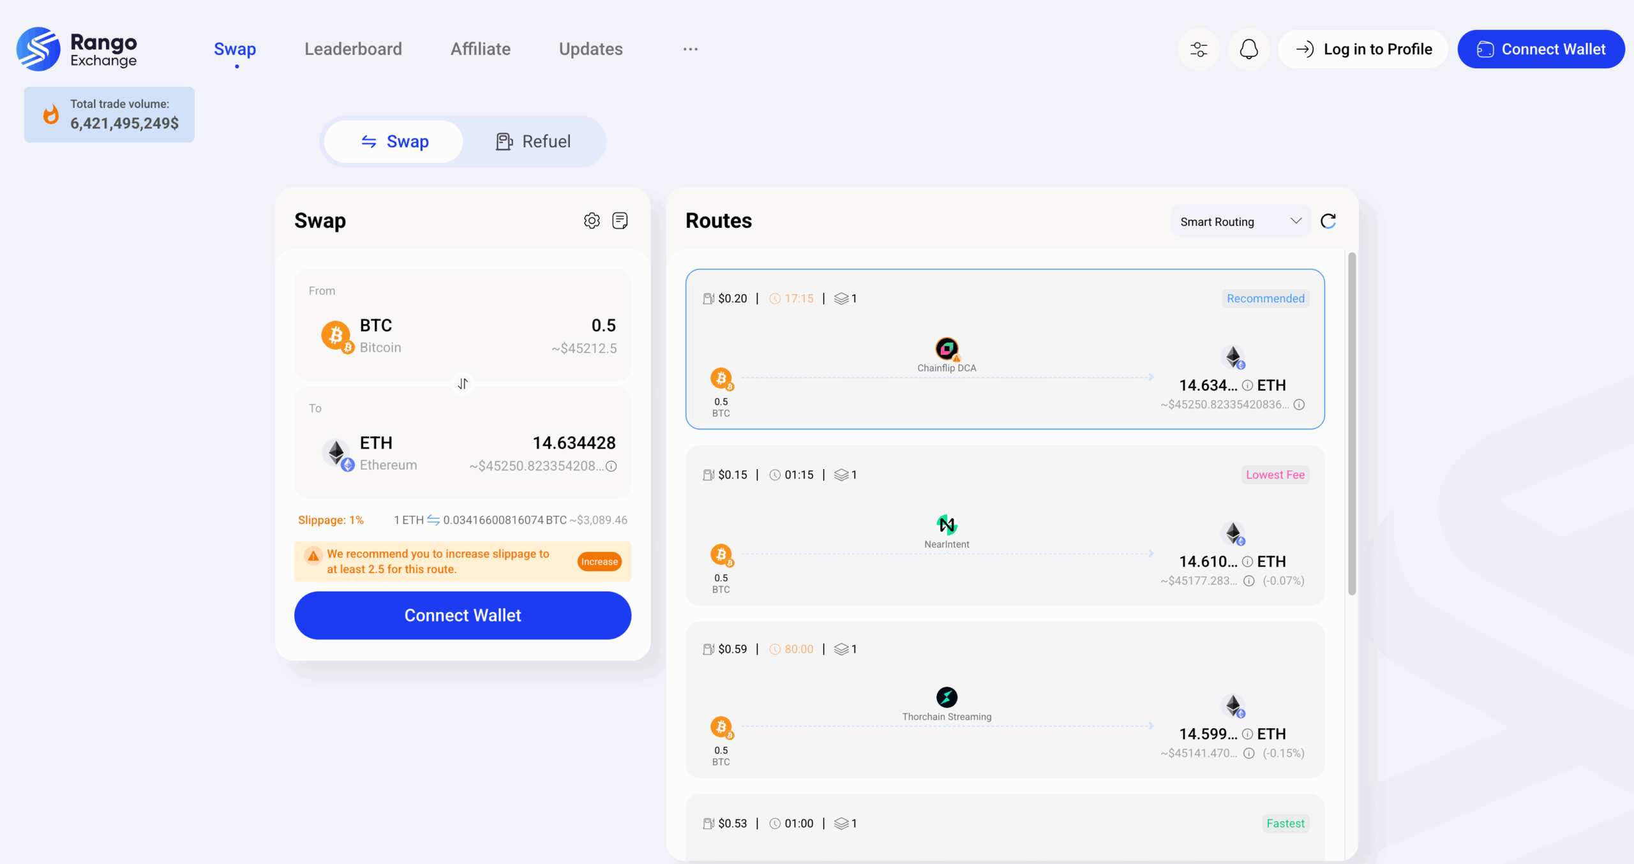
Task: Click the transaction history notes icon
Action: (620, 220)
